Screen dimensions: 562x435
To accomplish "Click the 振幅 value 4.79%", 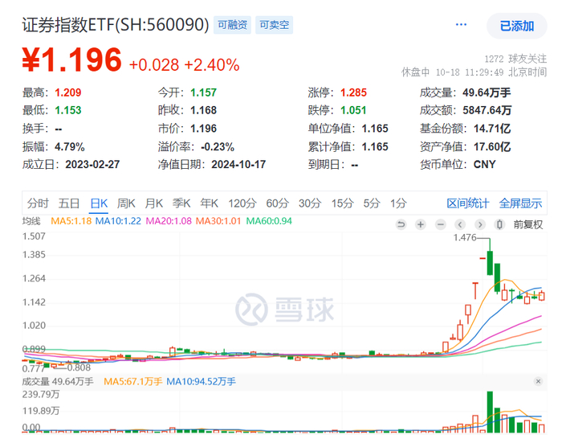I will coord(70,147).
